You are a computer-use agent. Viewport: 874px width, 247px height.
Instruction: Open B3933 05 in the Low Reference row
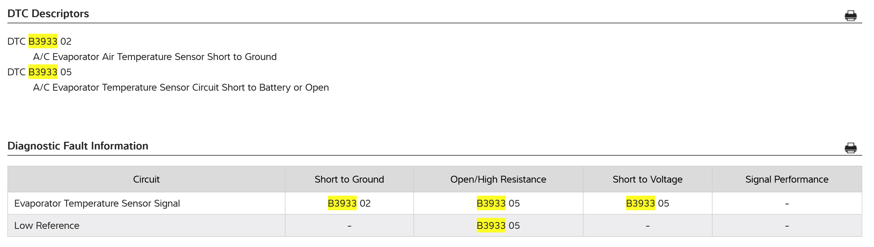(x=498, y=226)
